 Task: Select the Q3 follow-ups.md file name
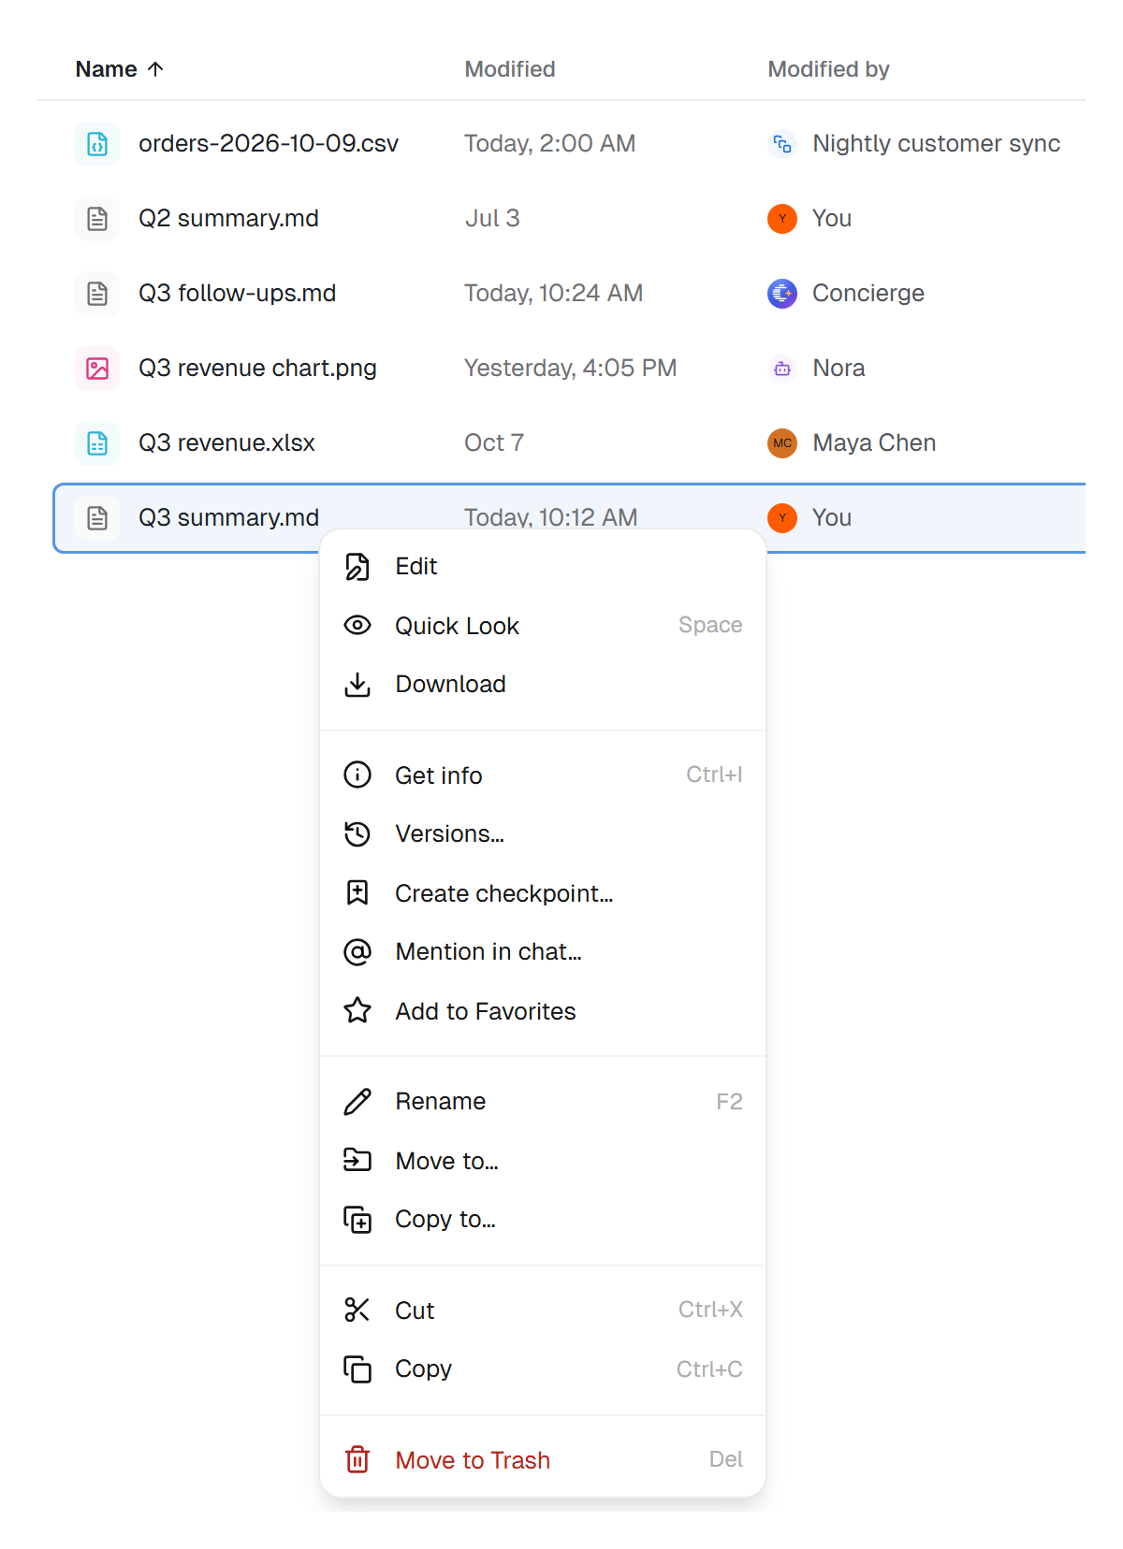coord(237,294)
